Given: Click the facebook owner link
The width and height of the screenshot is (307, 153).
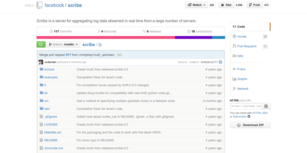Looking at the screenshot, I should click(54, 5).
